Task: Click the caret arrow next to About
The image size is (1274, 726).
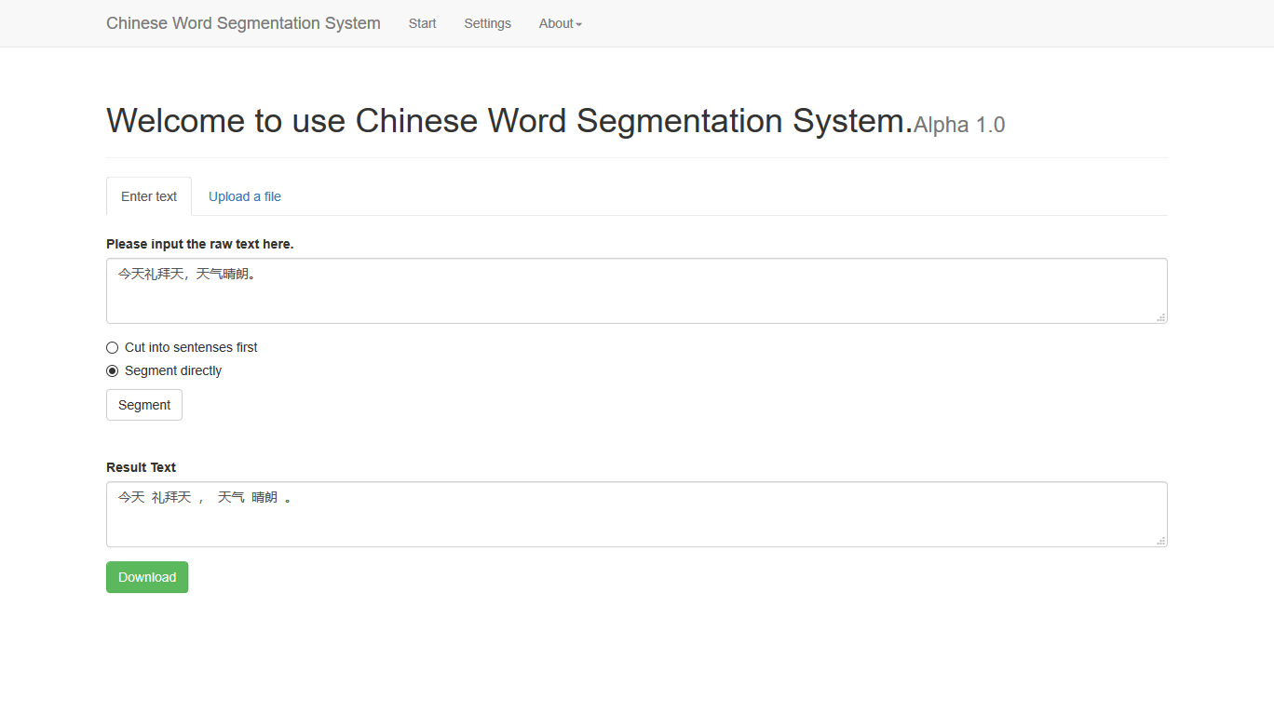Action: [578, 24]
